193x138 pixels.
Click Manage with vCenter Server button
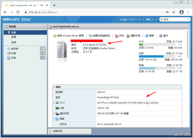pos(68,36)
